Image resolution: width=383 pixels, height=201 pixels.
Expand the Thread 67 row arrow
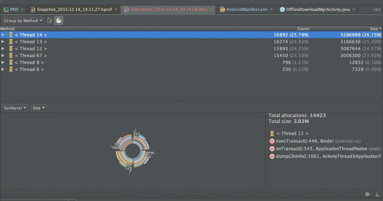pyautogui.click(x=3, y=56)
